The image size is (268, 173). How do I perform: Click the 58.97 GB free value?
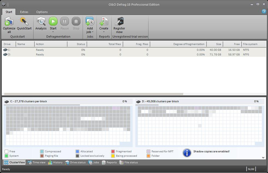(234, 55)
